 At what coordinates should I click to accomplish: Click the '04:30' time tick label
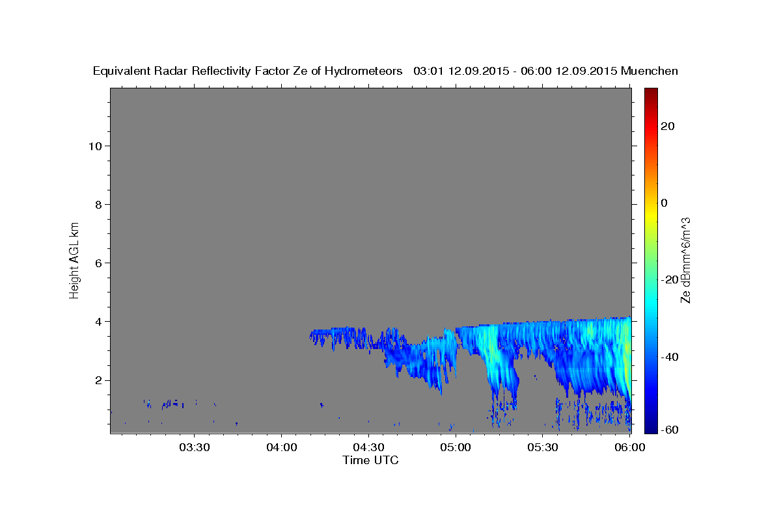tap(368, 447)
